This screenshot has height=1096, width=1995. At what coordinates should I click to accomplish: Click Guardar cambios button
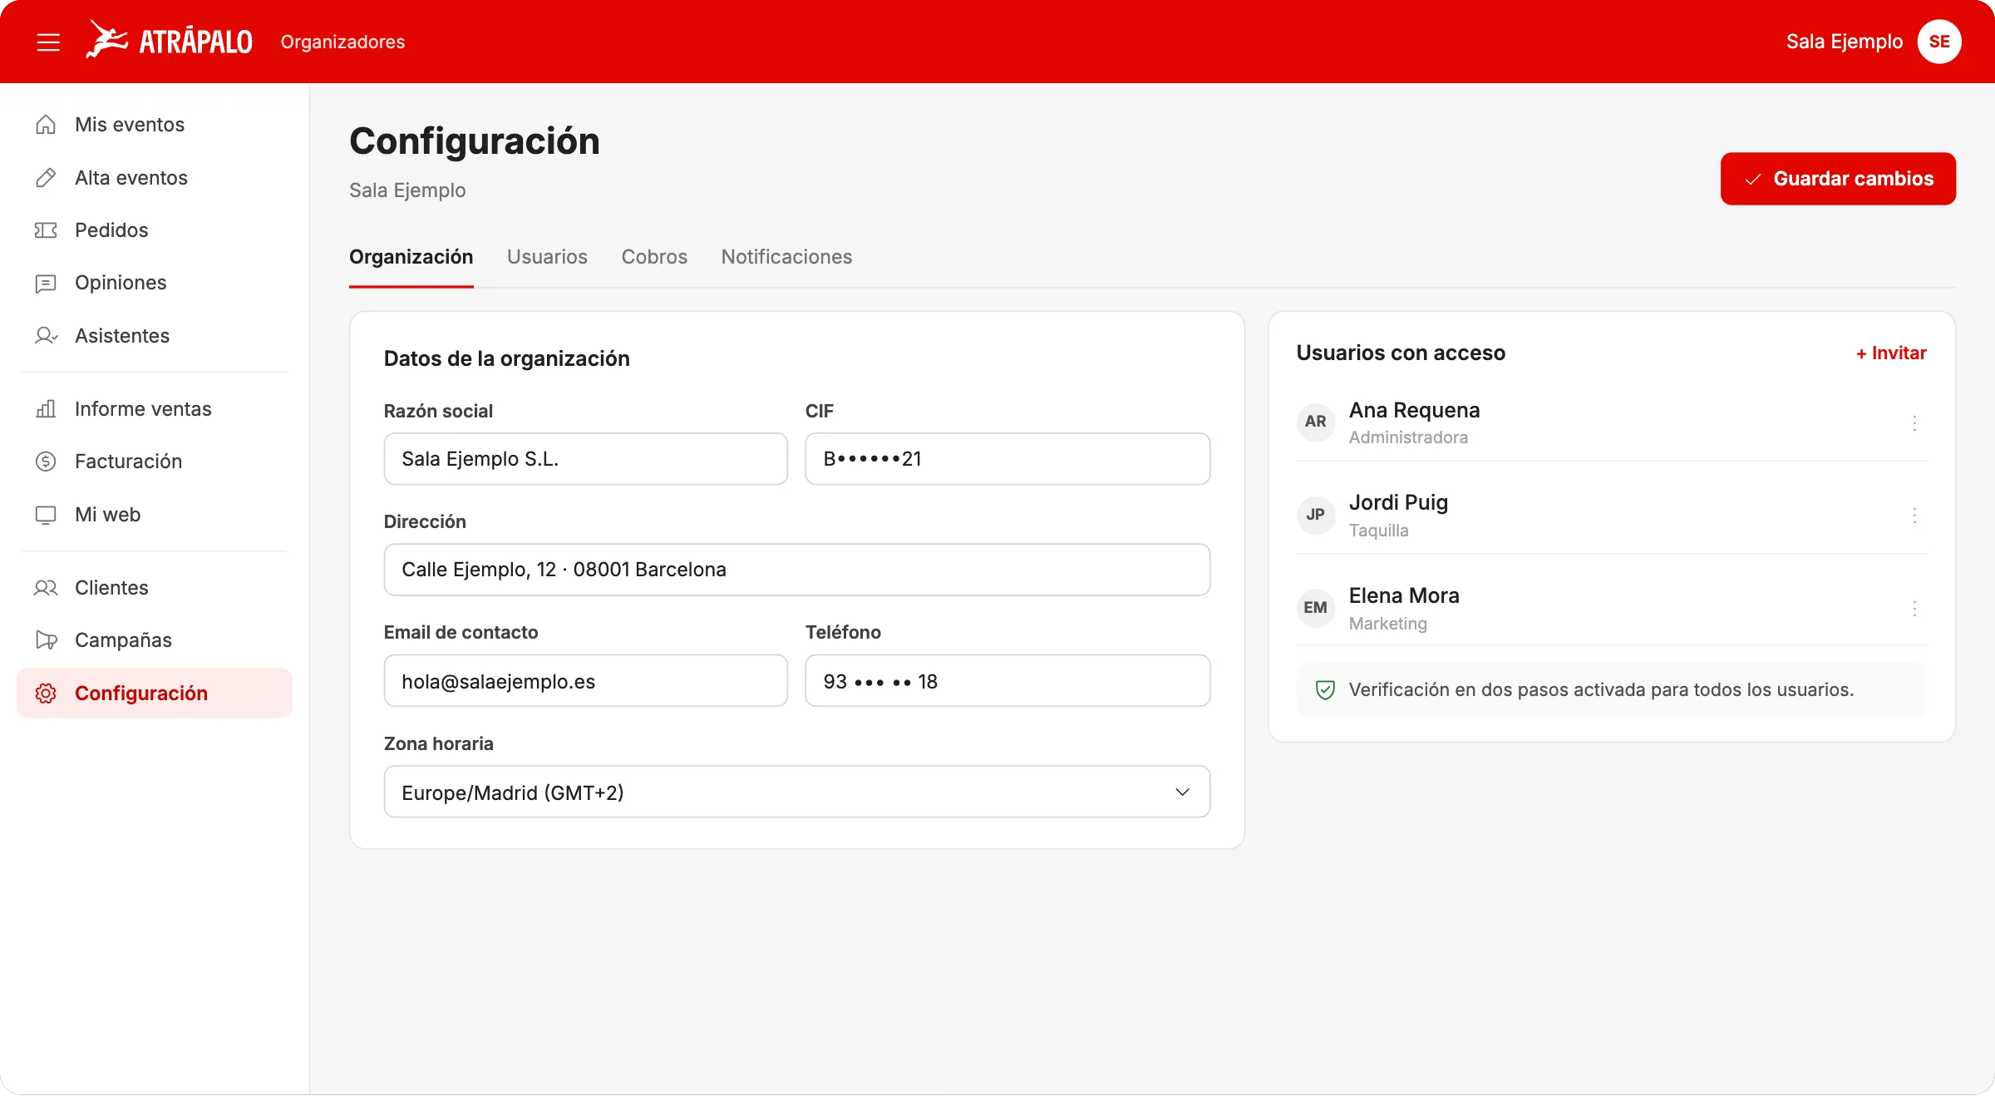tap(1838, 179)
